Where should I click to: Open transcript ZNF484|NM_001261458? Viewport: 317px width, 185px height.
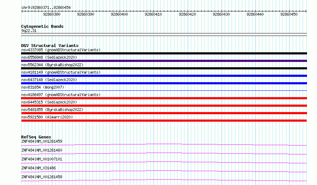pos(42,177)
